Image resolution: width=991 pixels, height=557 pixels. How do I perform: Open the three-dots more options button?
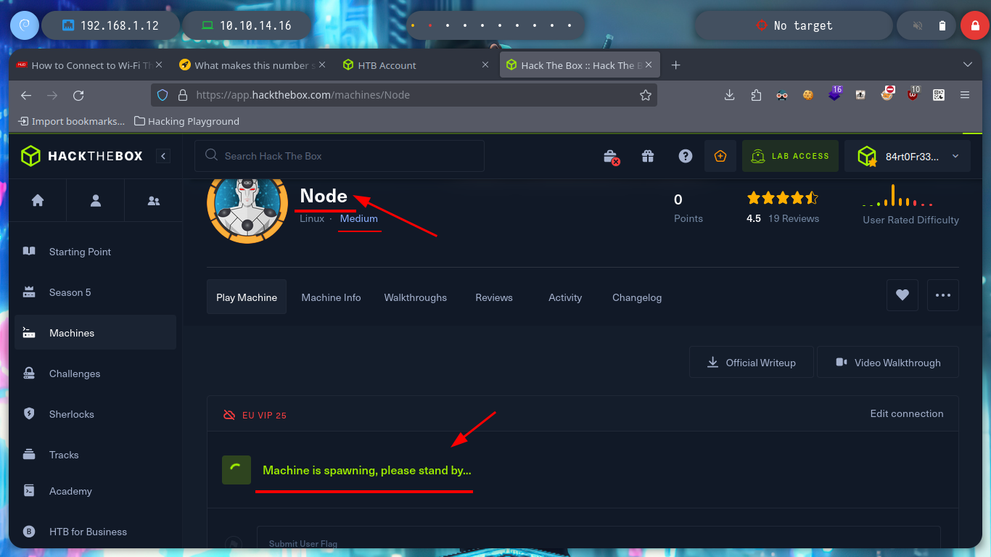coord(943,295)
